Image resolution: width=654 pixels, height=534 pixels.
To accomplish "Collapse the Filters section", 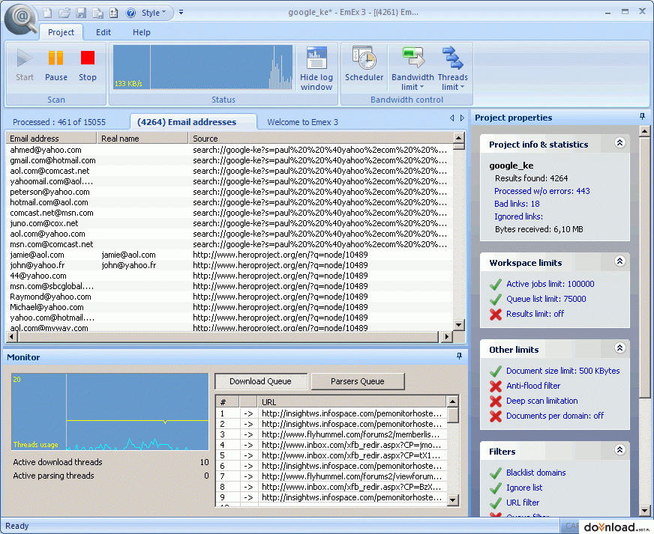I will coord(619,450).
